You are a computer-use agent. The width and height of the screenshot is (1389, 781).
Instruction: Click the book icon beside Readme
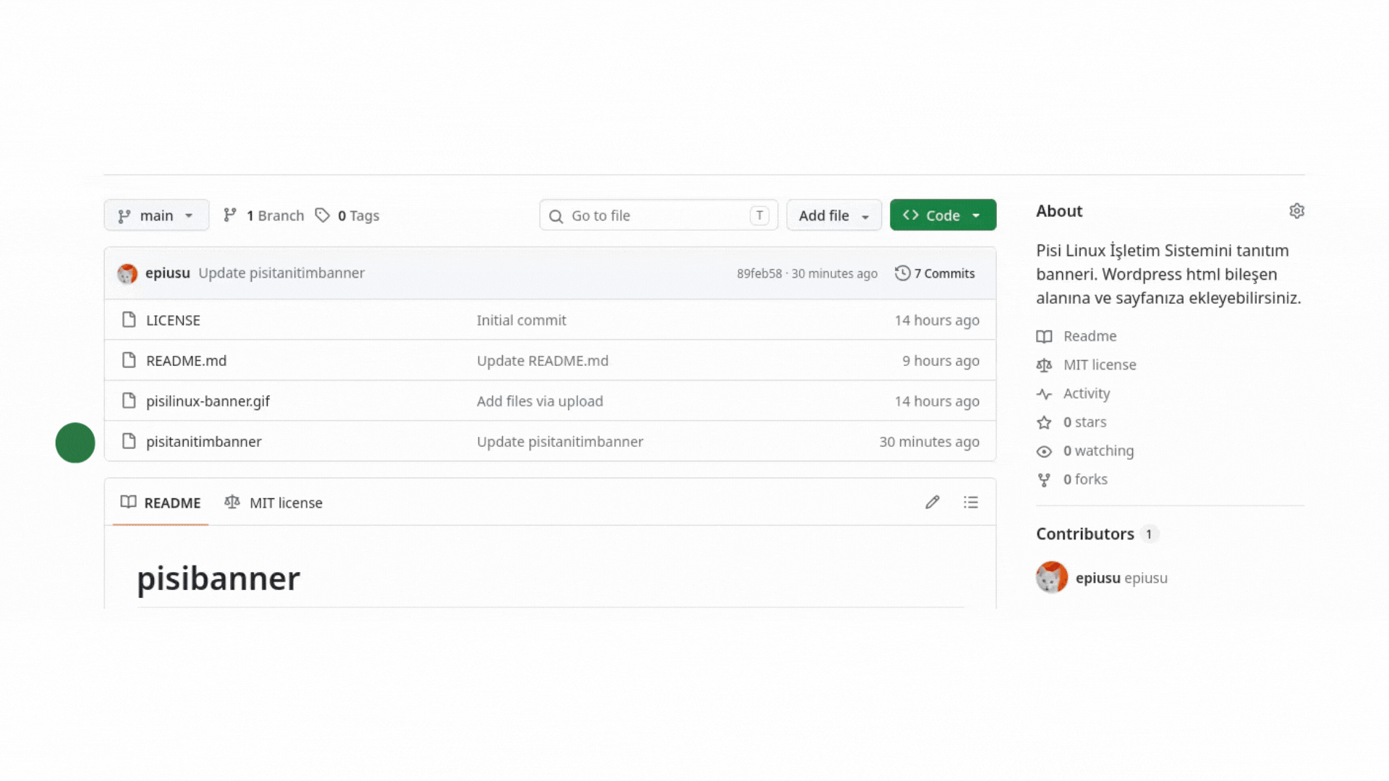coord(1044,336)
